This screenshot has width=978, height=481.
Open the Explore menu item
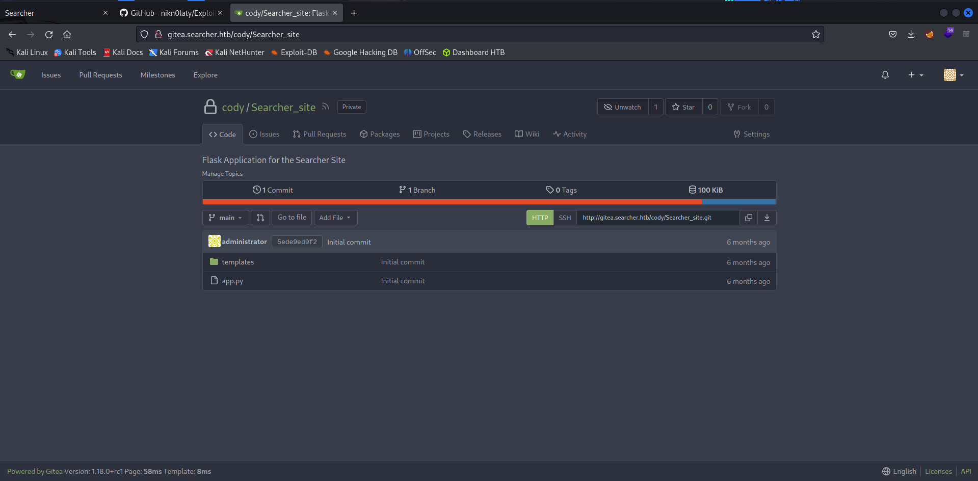[205, 75]
